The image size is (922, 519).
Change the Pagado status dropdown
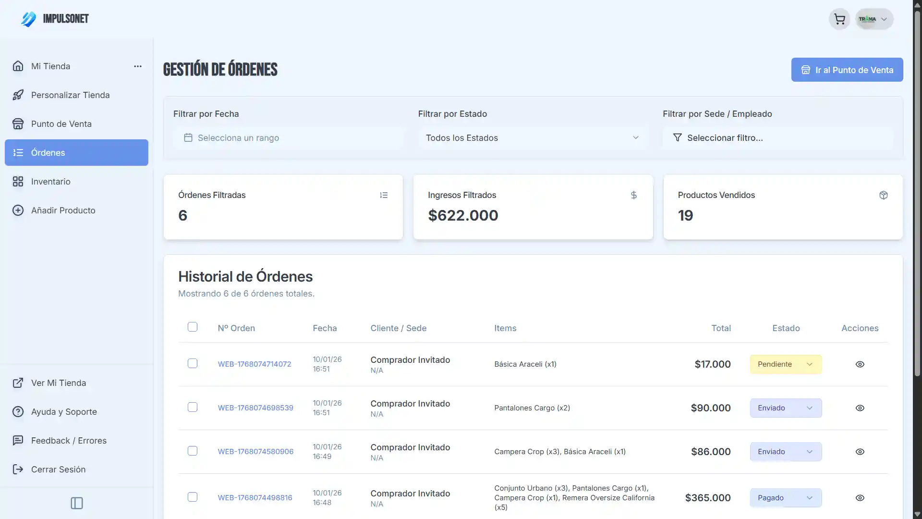click(786, 498)
